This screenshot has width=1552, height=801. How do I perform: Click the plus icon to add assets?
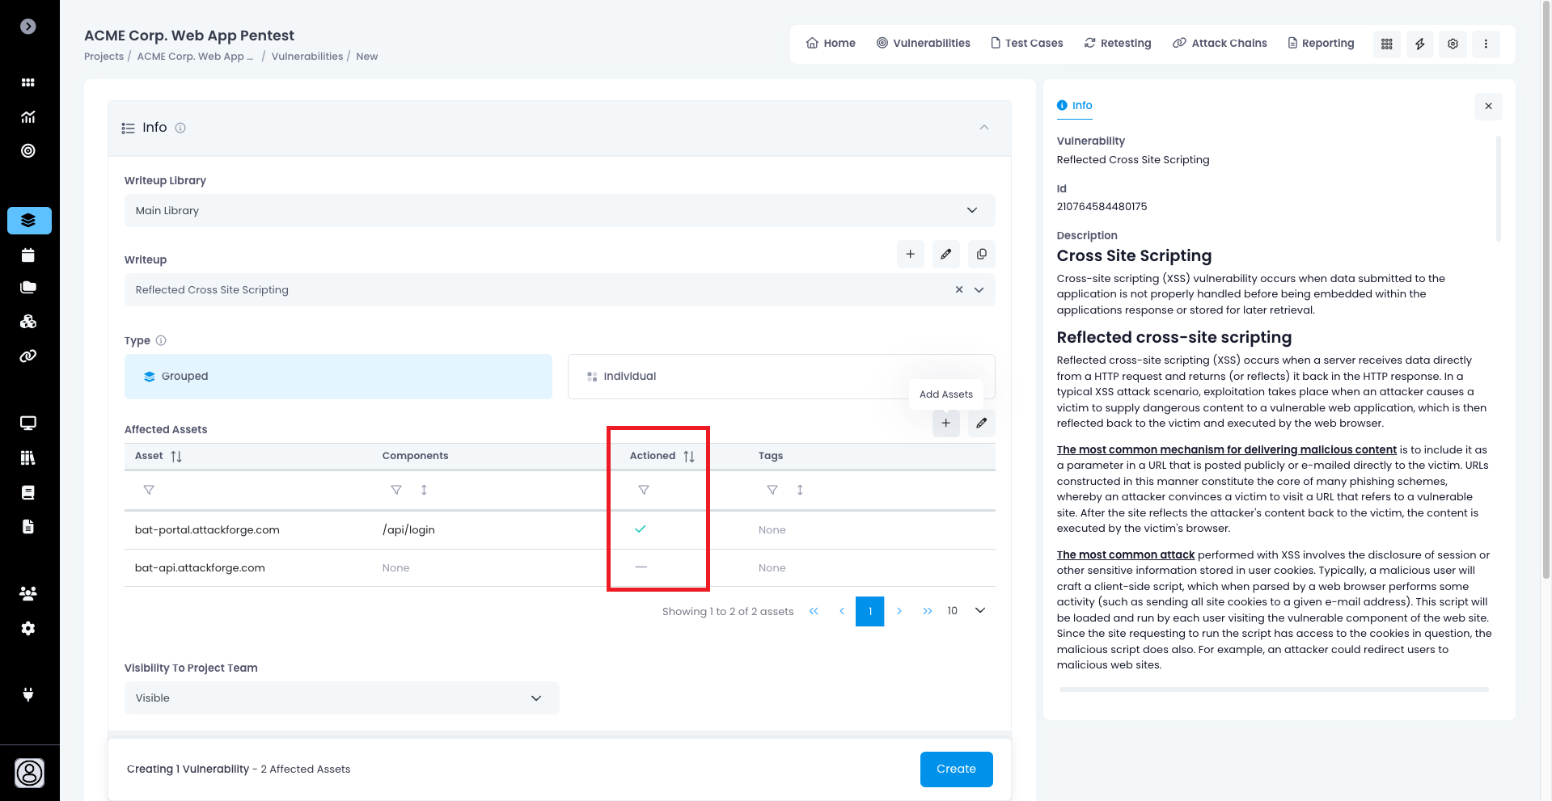(x=945, y=423)
